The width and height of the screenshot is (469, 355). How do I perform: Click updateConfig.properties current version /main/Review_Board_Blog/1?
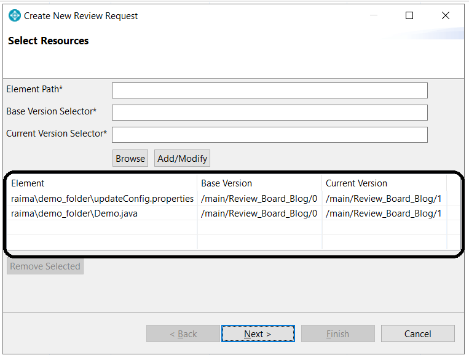[x=384, y=199]
